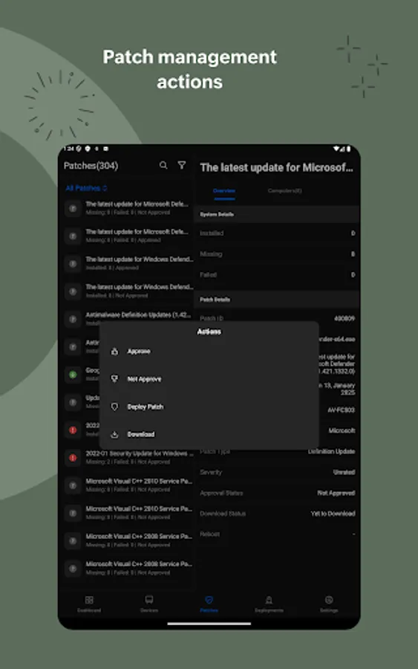Screen dimensions: 418x669
Task: Open the search icon in Patches header
Action: (x=163, y=165)
